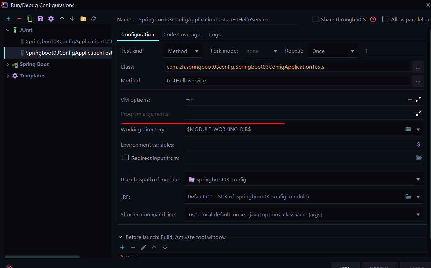Enable Allow parallel run checkbox
Image resolution: width=431 pixels, height=268 pixels.
(x=386, y=19)
